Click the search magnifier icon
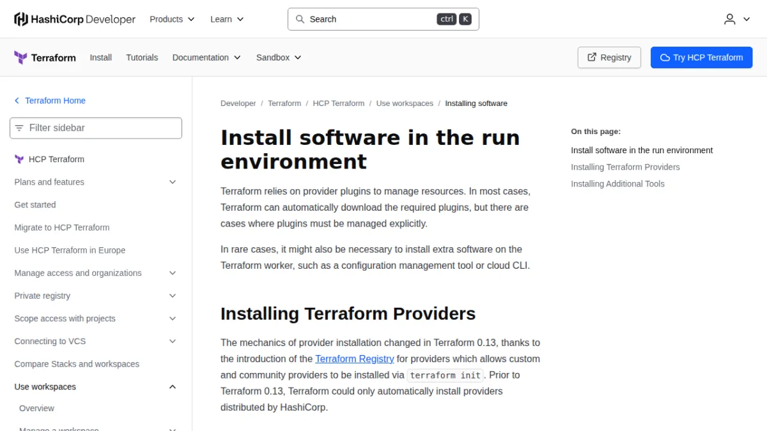Viewport: 767px width, 431px height. (300, 19)
